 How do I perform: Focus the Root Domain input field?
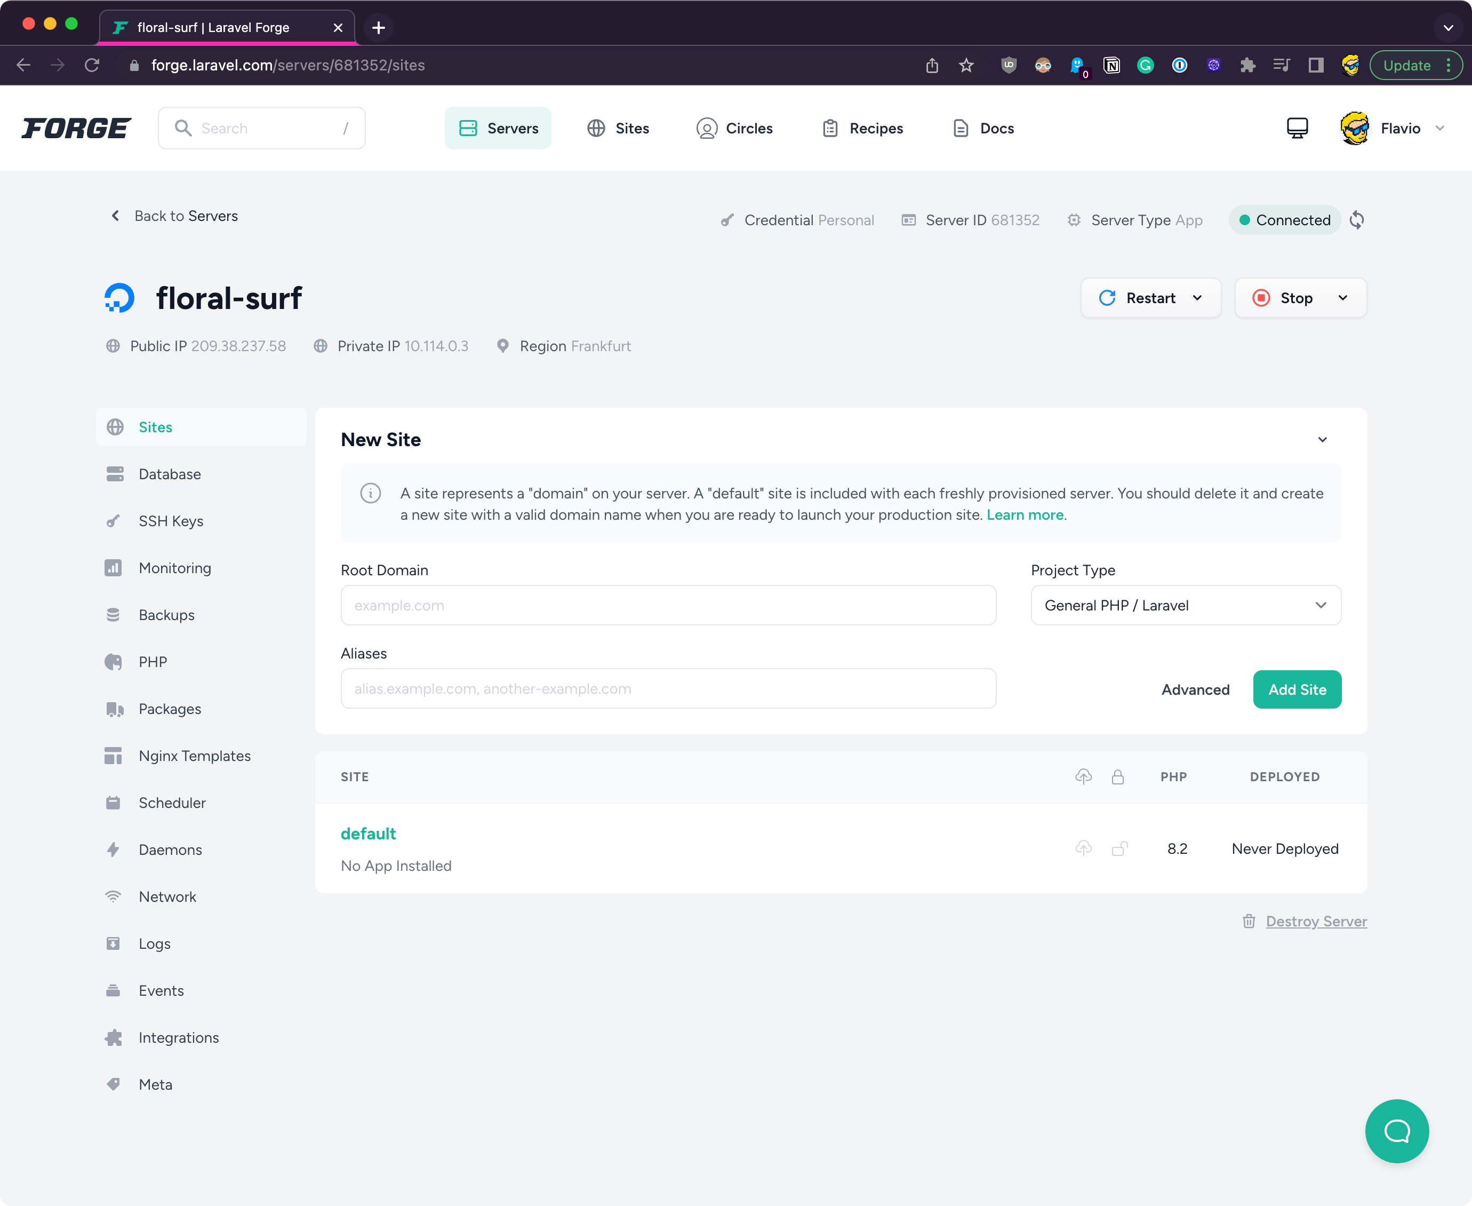tap(668, 605)
